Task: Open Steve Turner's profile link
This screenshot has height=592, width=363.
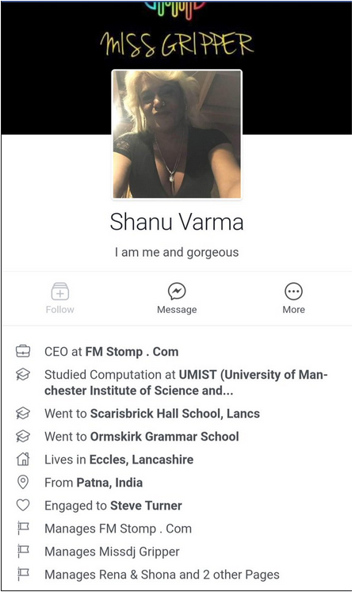Action: [146, 506]
